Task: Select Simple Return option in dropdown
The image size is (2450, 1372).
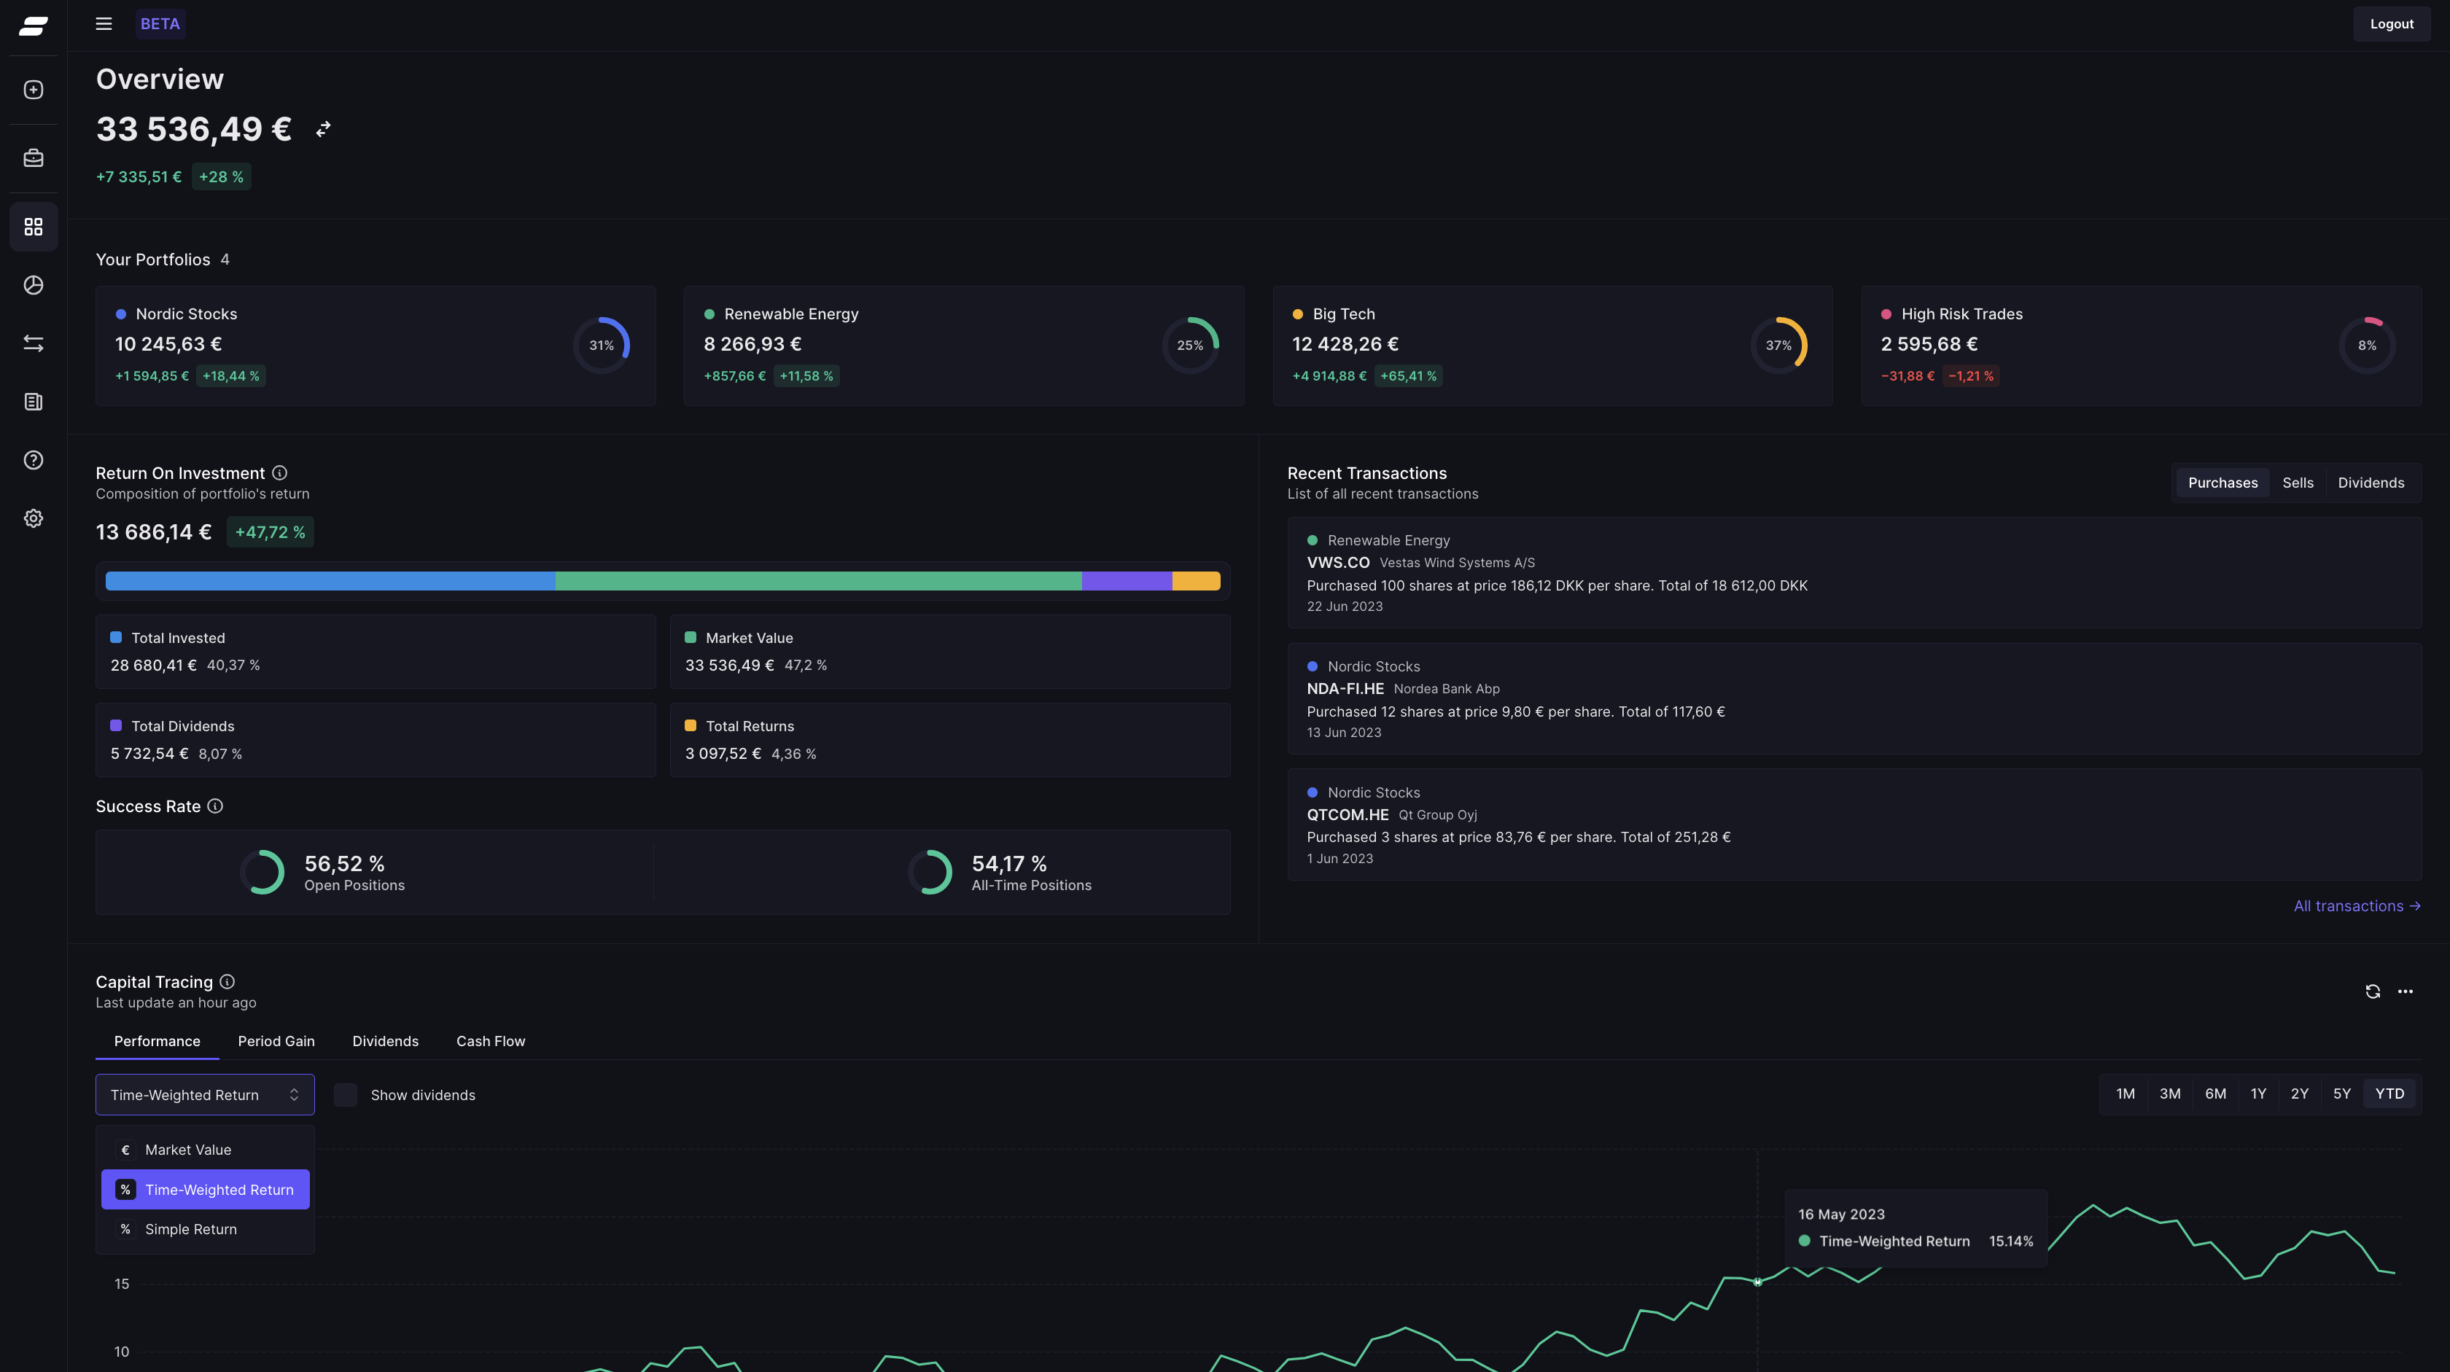Action: [x=206, y=1229]
